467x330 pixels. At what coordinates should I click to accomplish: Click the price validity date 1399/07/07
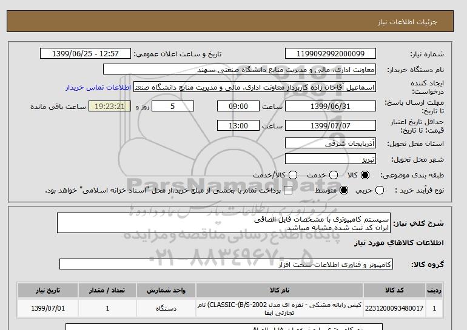(x=331, y=125)
